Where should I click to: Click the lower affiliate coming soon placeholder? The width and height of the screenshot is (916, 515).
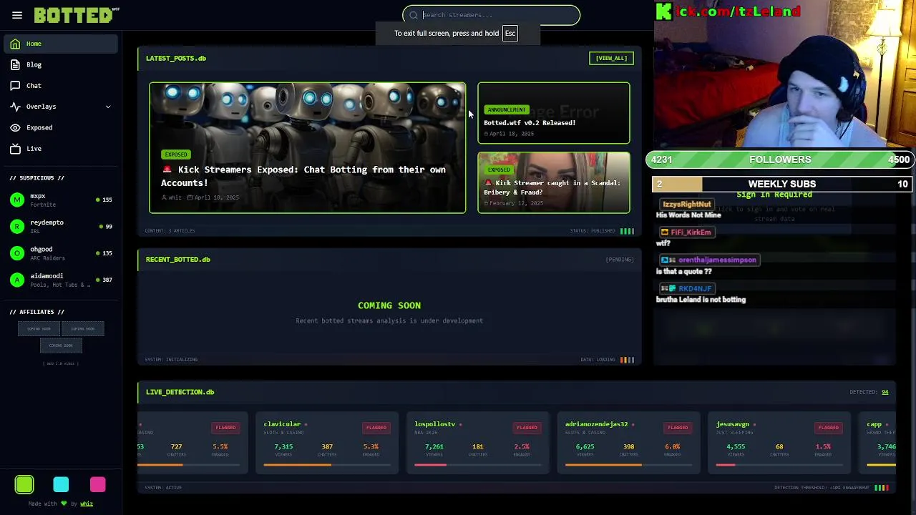pos(61,345)
